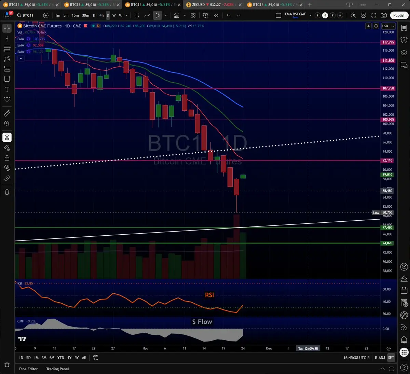Click the Undo arrow
410x374 pixels.
point(229,15)
